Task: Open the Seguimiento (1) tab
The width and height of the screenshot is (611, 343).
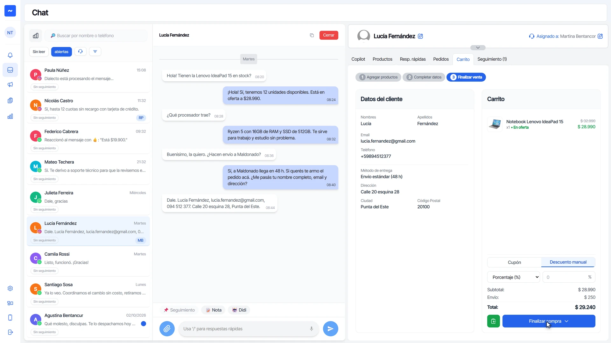Action: pyautogui.click(x=492, y=59)
